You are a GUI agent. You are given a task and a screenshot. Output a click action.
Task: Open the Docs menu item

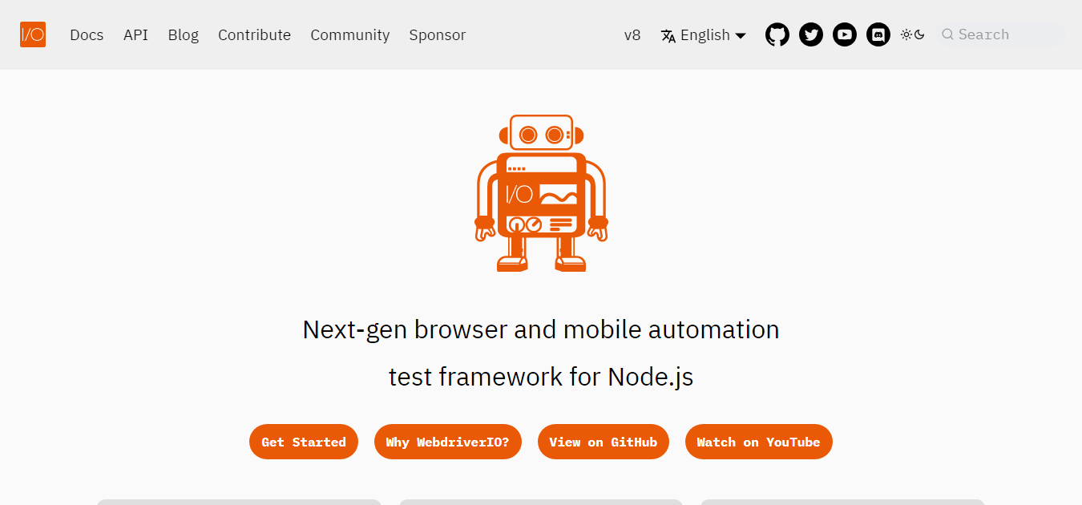coord(87,35)
